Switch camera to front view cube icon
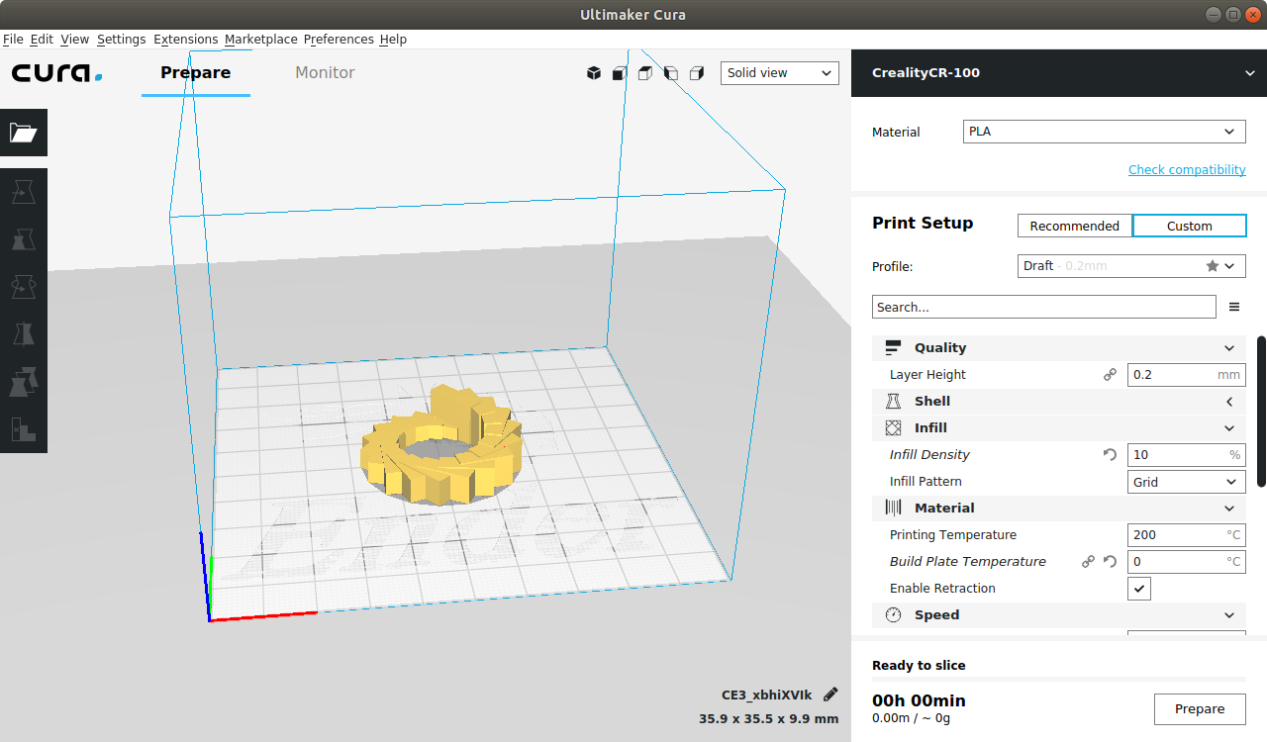 (x=620, y=73)
